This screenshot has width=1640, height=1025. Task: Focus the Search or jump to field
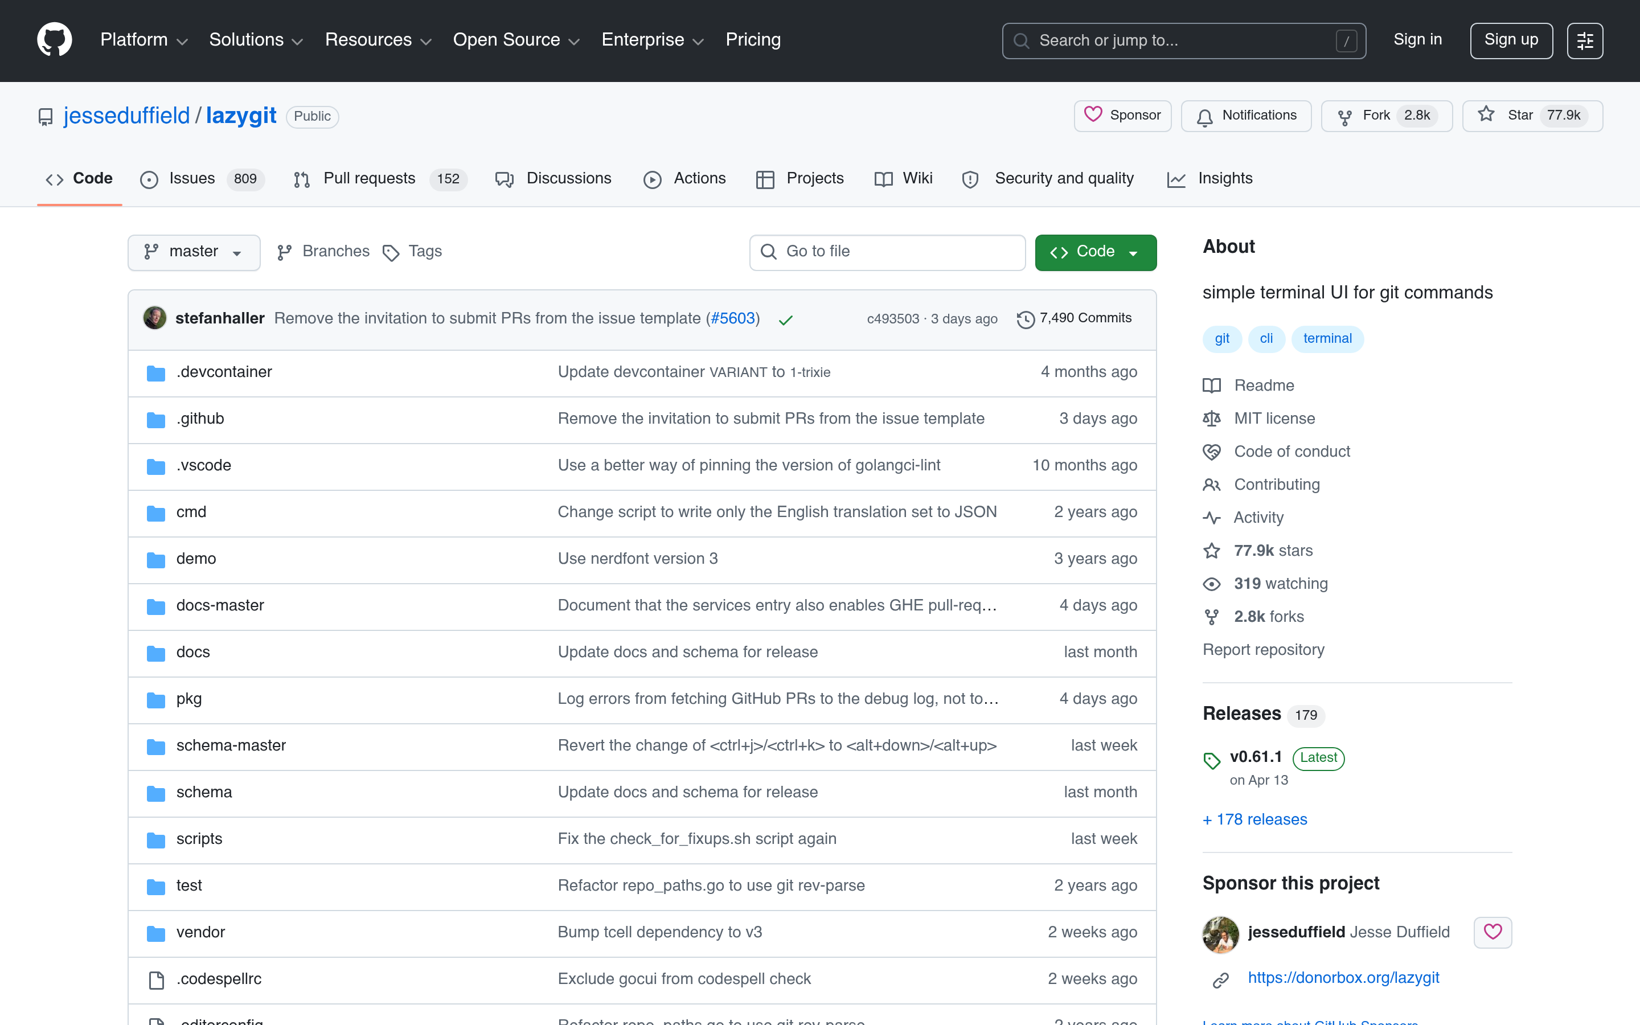pos(1184,40)
